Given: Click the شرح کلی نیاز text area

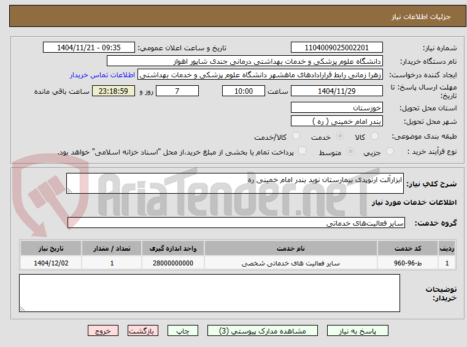Looking at the screenshot, I should (234, 183).
